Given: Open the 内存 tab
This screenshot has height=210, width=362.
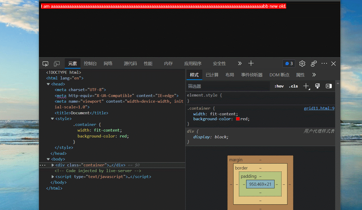Looking at the screenshot, I should pos(168,63).
